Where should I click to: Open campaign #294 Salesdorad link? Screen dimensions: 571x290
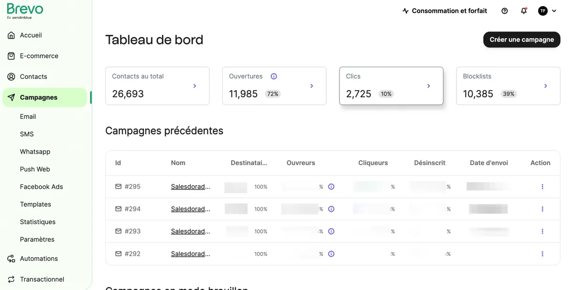click(x=190, y=209)
